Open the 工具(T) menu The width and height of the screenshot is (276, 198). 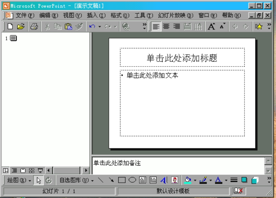[x=144, y=16]
